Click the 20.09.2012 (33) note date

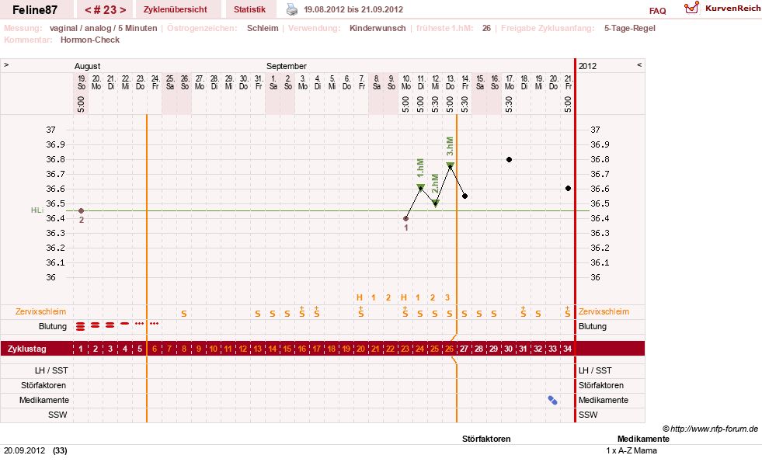(36, 450)
